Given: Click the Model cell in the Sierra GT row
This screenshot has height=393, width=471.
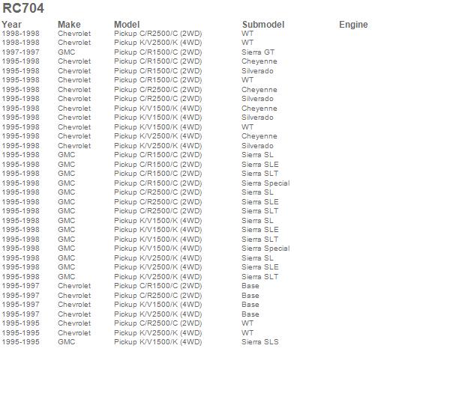Looking at the screenshot, I should tap(158, 52).
